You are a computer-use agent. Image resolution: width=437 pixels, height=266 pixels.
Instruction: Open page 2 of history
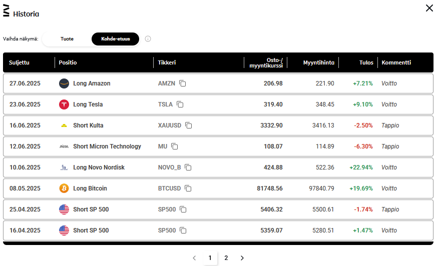pyautogui.click(x=226, y=258)
